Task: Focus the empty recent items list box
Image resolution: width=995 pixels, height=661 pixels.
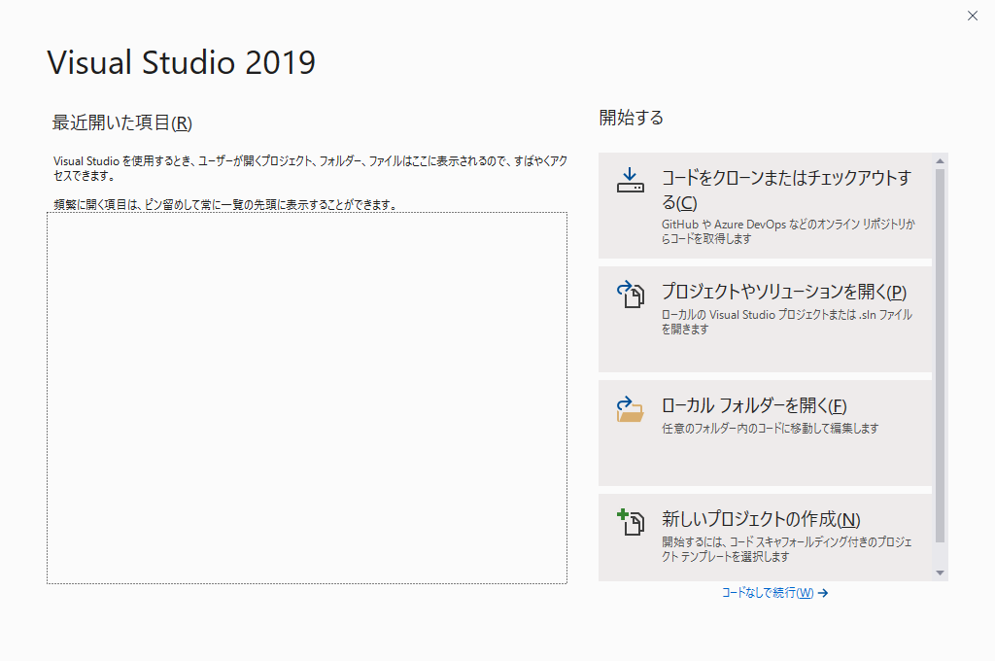Action: 307,399
